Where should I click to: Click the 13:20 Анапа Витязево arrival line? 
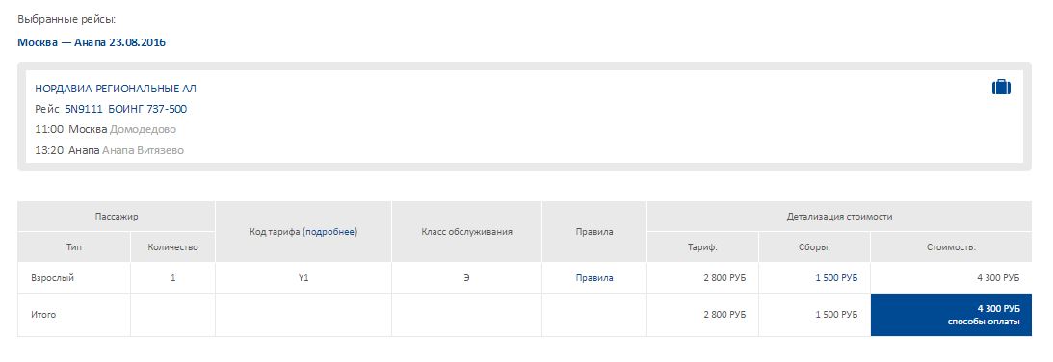pos(109,150)
